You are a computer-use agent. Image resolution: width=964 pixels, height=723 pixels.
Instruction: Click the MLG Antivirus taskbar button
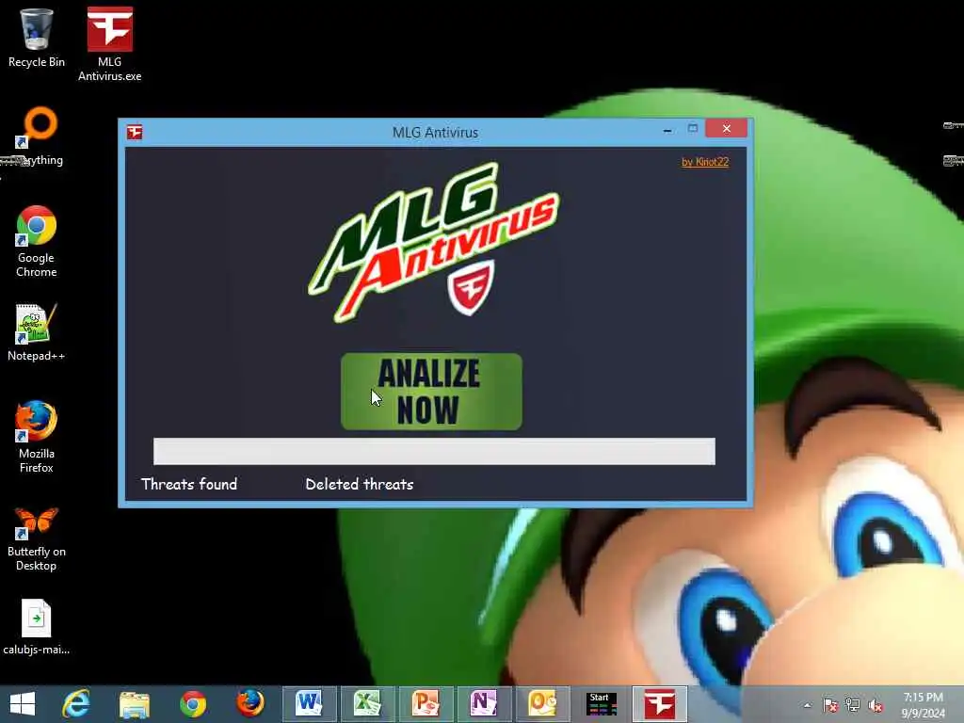tap(659, 704)
